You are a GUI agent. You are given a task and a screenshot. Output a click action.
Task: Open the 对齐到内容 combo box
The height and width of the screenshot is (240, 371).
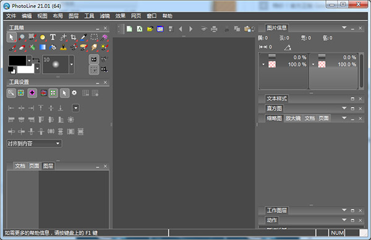tap(34, 144)
